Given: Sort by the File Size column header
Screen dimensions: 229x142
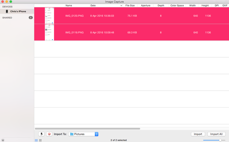Looking at the screenshot, I should coord(130,5).
